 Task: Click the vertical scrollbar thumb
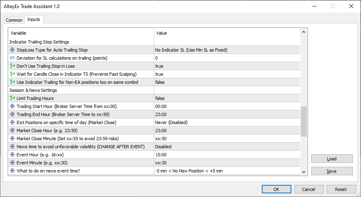click(304, 121)
